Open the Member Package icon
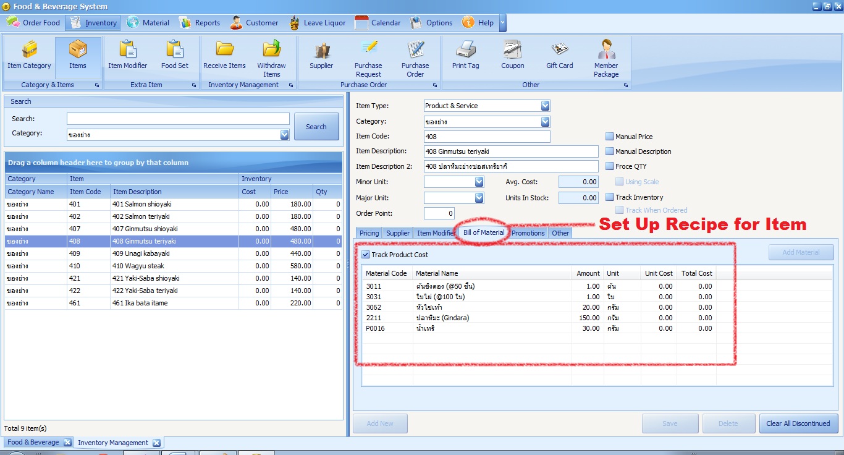The width and height of the screenshot is (844, 455). pyautogui.click(x=606, y=57)
